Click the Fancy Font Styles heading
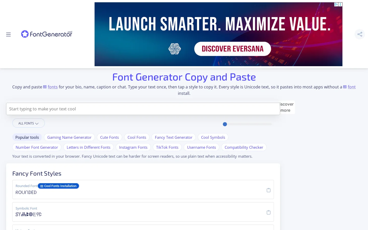Viewport: 368px width, 230px height. [x=37, y=174]
